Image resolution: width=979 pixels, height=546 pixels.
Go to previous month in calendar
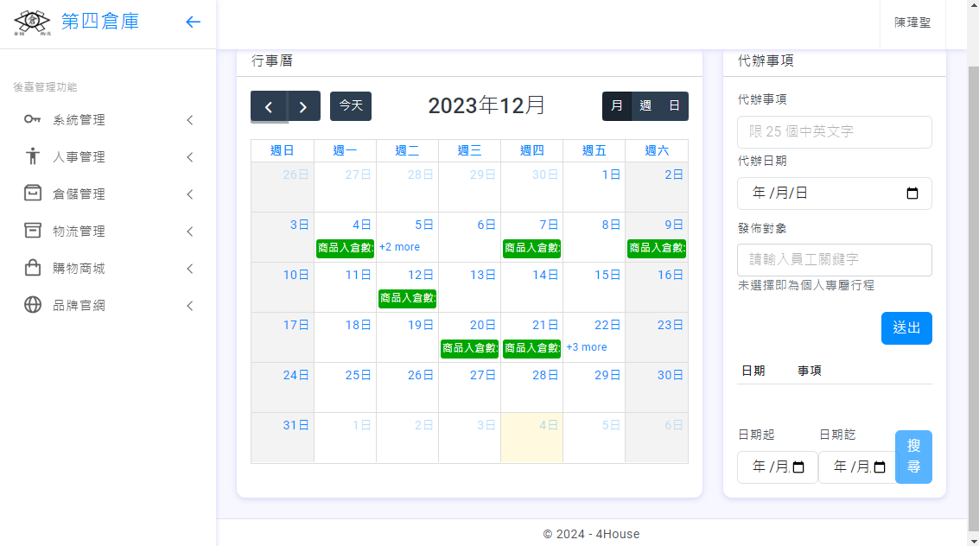tap(269, 107)
